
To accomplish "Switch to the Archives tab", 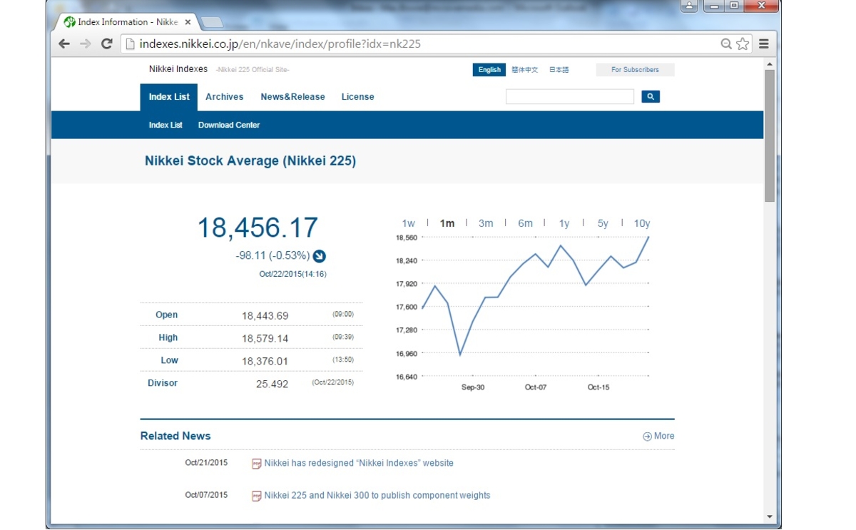I will coord(224,96).
